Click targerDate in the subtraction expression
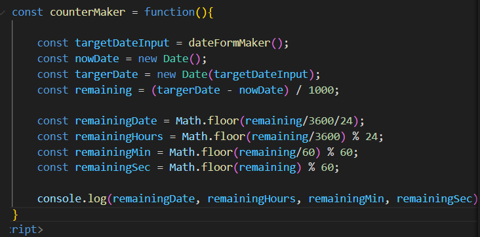 tap(188, 90)
